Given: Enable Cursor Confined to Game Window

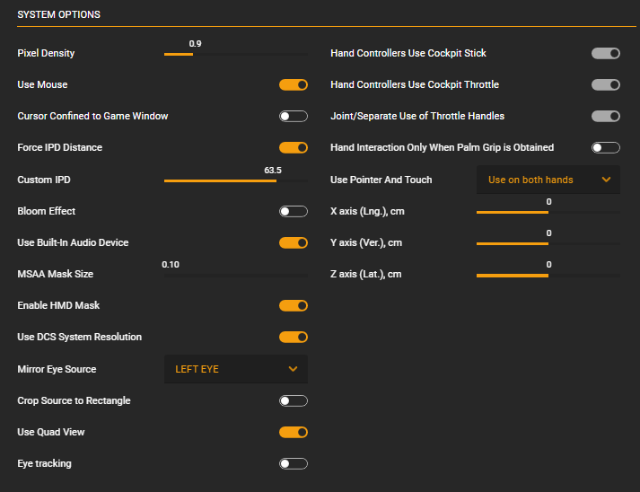Looking at the screenshot, I should (x=293, y=116).
